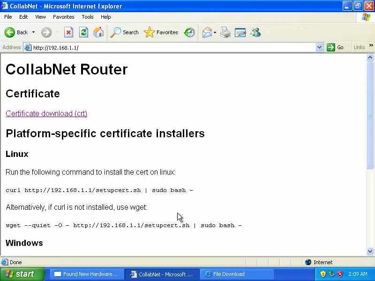Open the Tools menu
This screenshot has height=281, width=375.
click(88, 17)
